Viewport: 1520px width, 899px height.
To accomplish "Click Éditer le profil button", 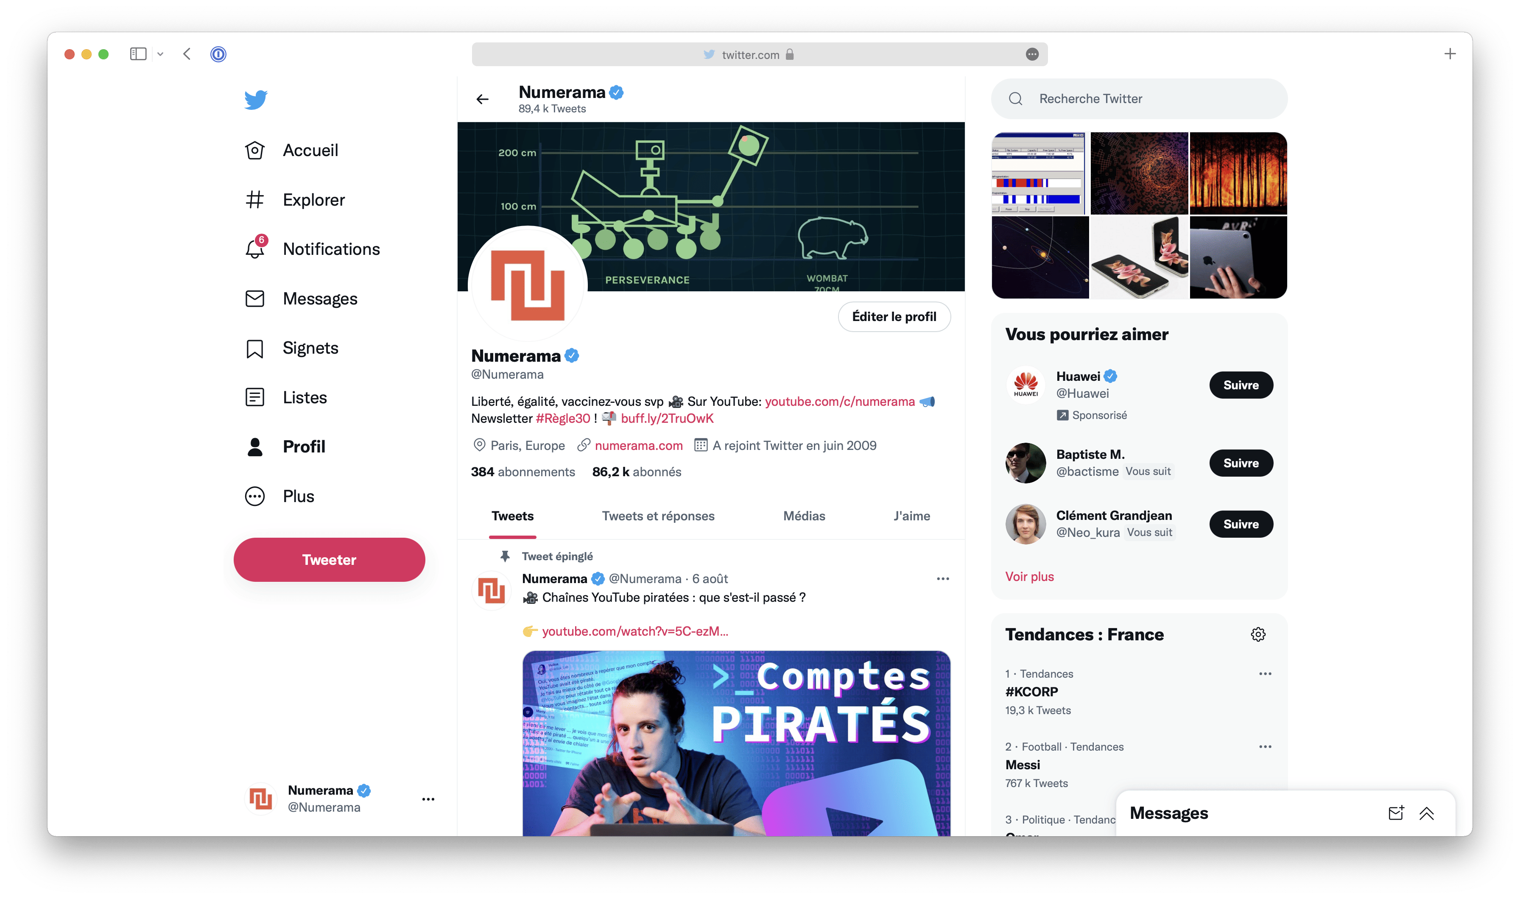I will pyautogui.click(x=894, y=316).
